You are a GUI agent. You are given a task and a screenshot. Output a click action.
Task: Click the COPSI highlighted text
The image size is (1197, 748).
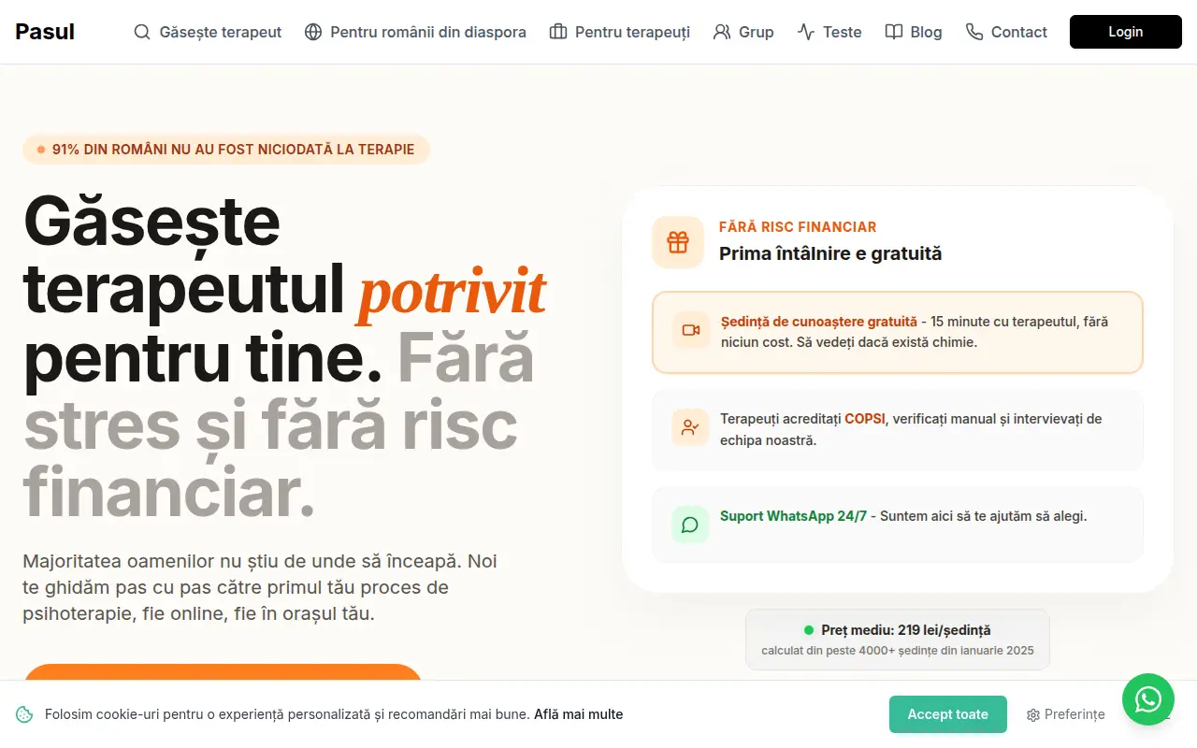click(x=865, y=419)
